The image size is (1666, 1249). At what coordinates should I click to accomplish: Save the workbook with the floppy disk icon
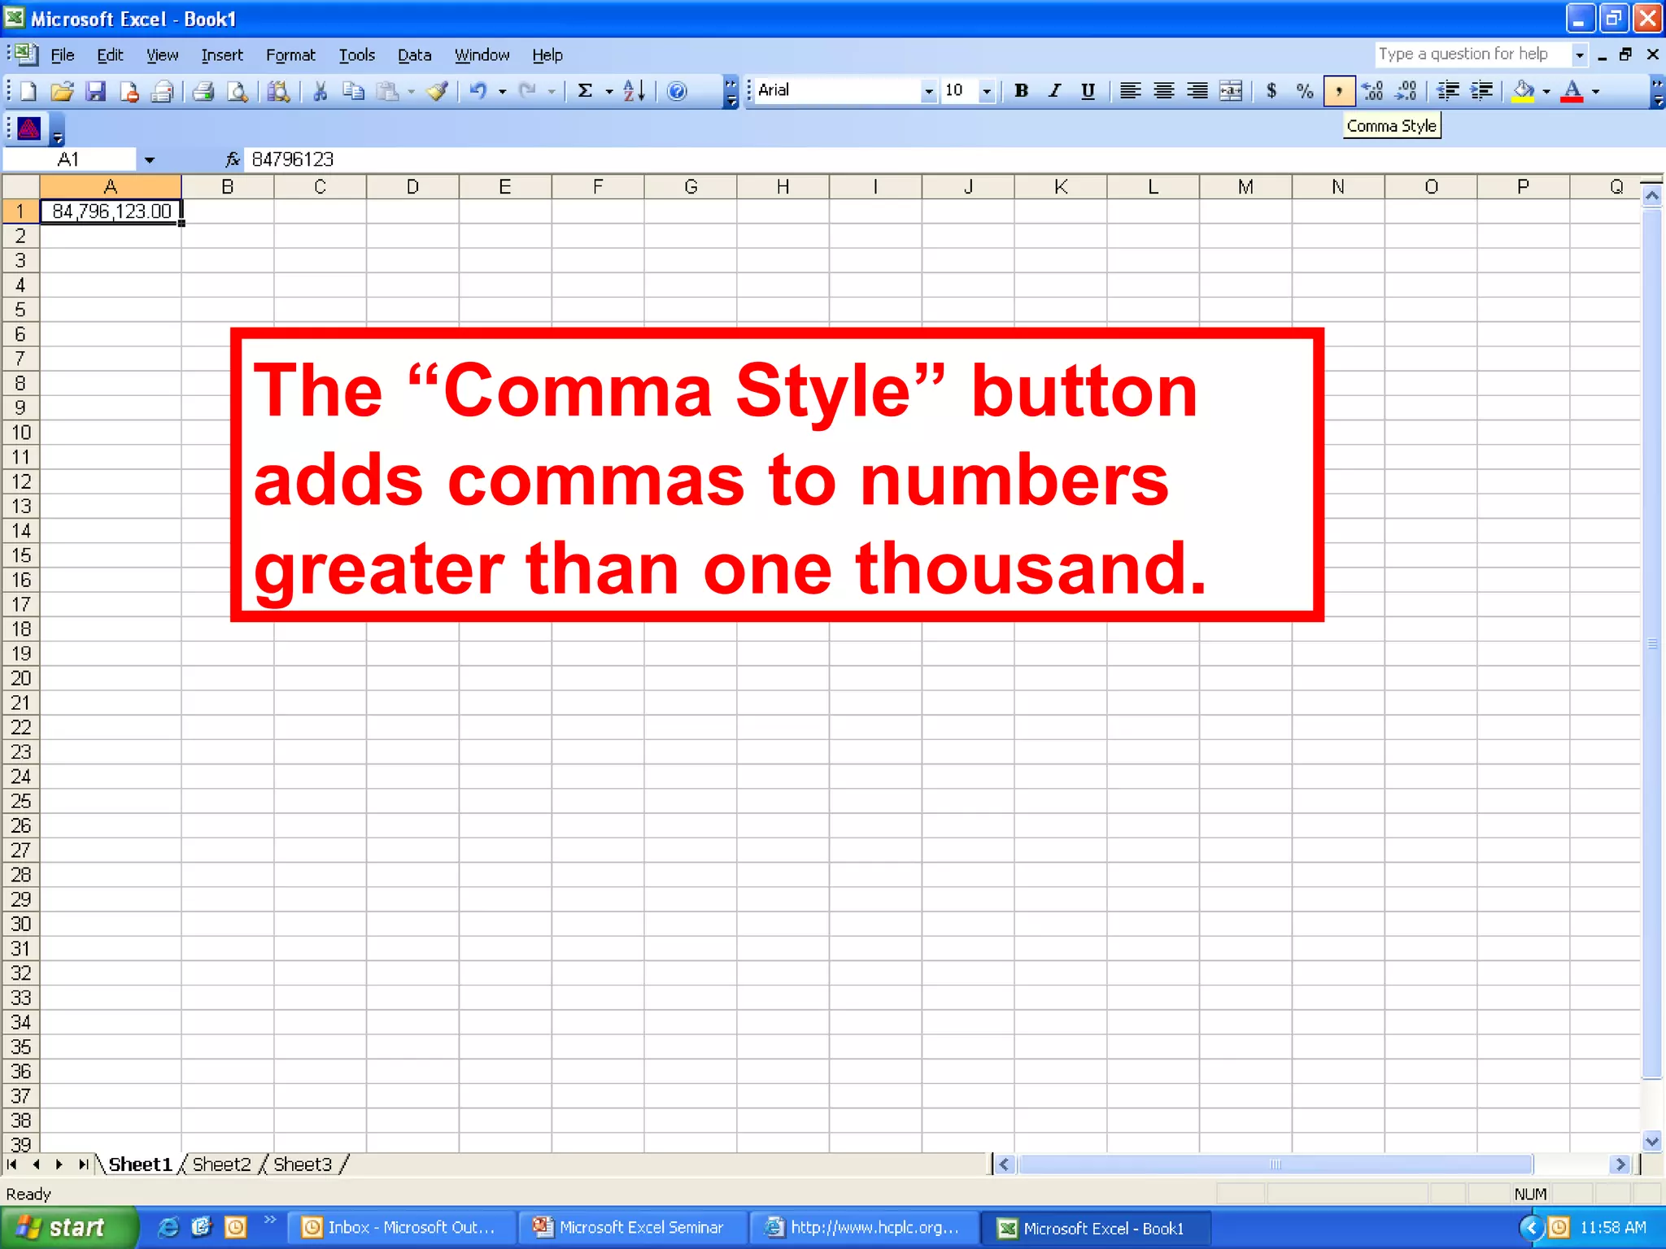[x=96, y=91]
